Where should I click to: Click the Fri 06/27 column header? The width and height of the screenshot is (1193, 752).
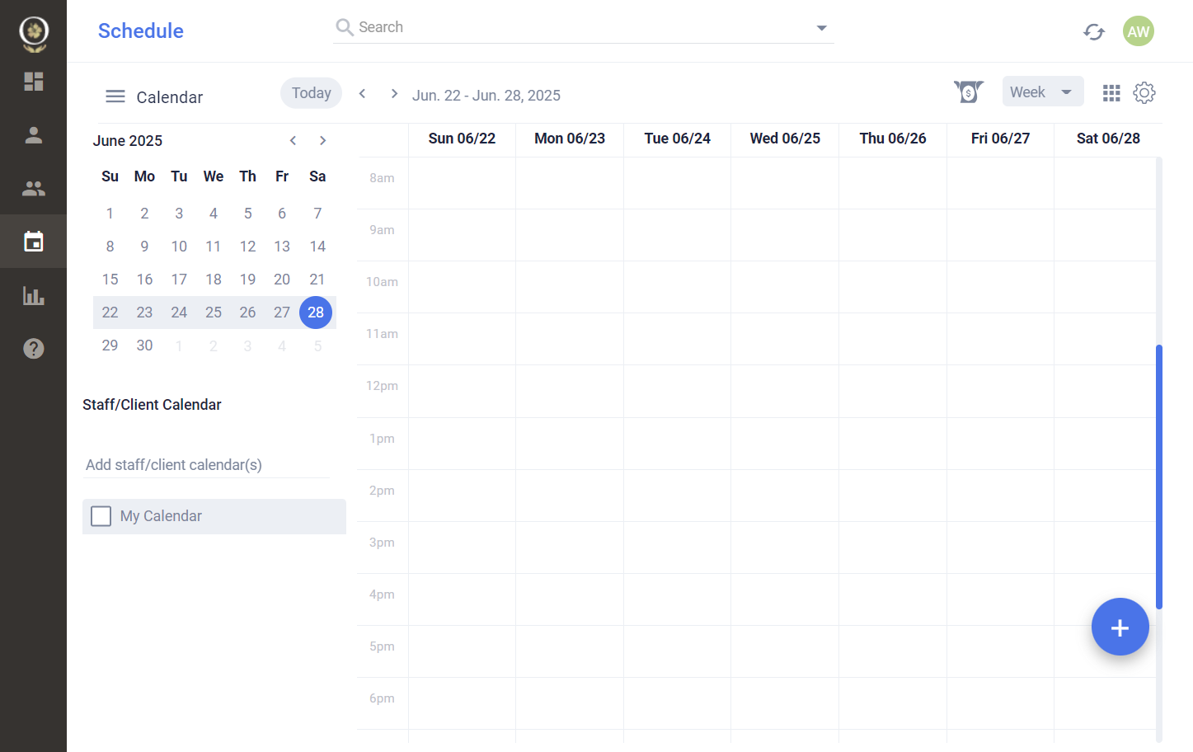point(1000,139)
